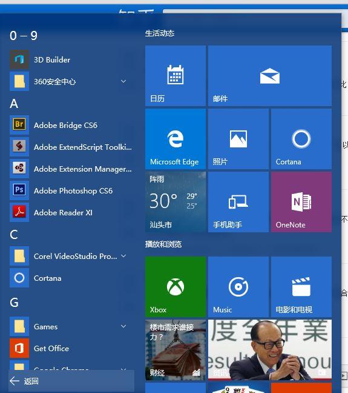Screen dimensions: 348x393
Task: Click the 0 – 9 section header
Action: [24, 36]
